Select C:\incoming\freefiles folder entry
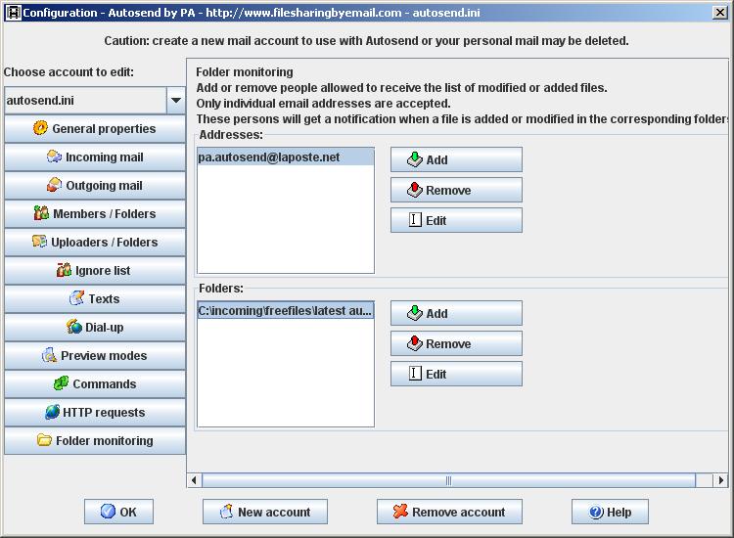Viewport: 734px width, 538px height. click(x=286, y=311)
